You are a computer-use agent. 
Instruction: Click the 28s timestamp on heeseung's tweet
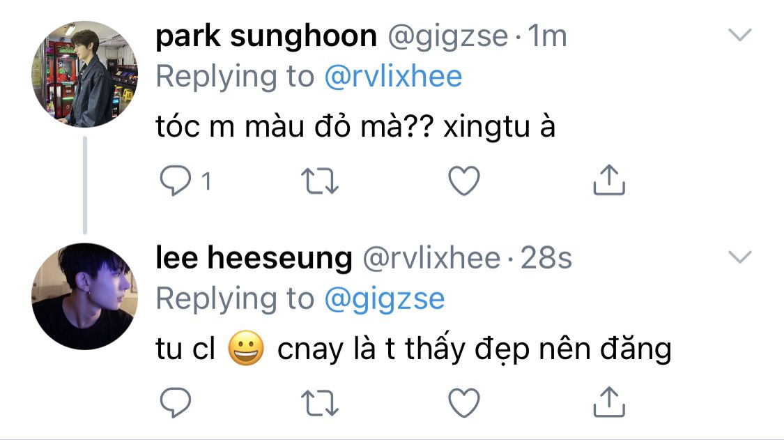coord(546,259)
